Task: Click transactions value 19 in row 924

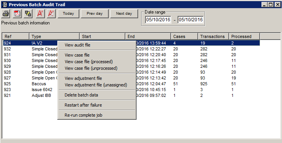Action: 203,43
